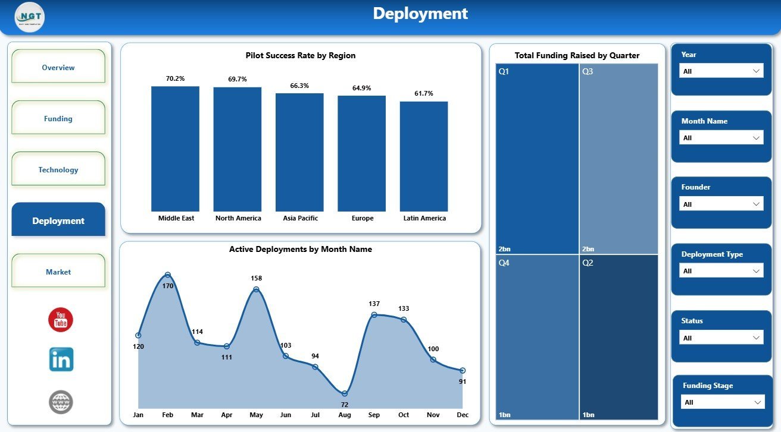Go to the Funding page
This screenshot has width=781, height=432.
click(58, 118)
